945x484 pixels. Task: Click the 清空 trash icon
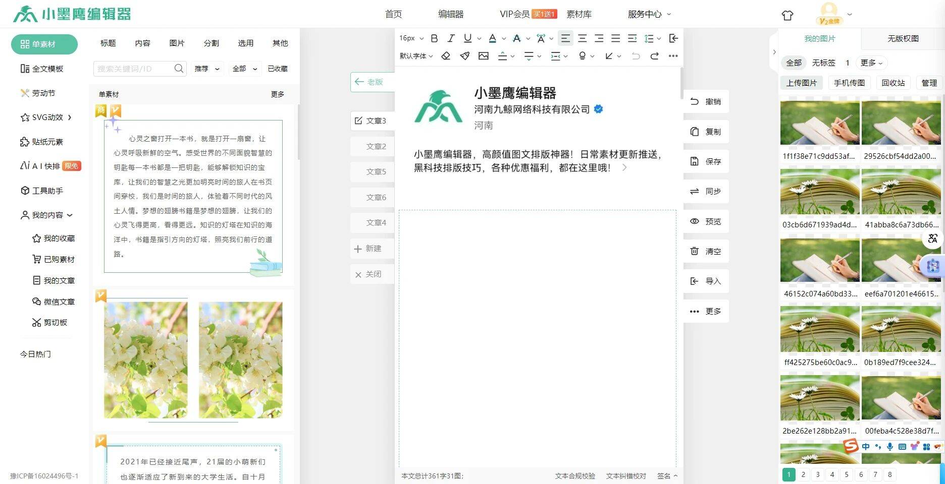click(695, 251)
